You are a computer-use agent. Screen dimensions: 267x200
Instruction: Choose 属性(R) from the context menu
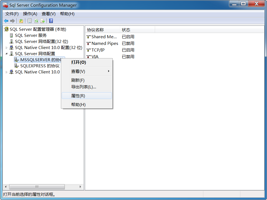click(x=87, y=96)
